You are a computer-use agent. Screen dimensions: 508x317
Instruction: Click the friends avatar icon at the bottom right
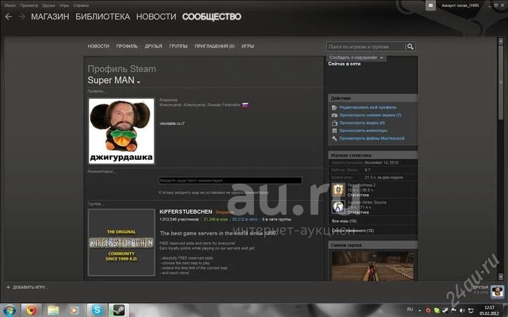point(497,292)
